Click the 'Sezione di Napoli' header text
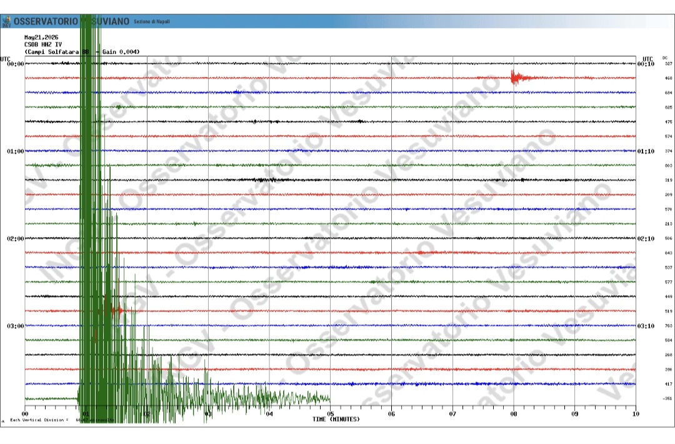675x444 pixels. pyautogui.click(x=151, y=21)
